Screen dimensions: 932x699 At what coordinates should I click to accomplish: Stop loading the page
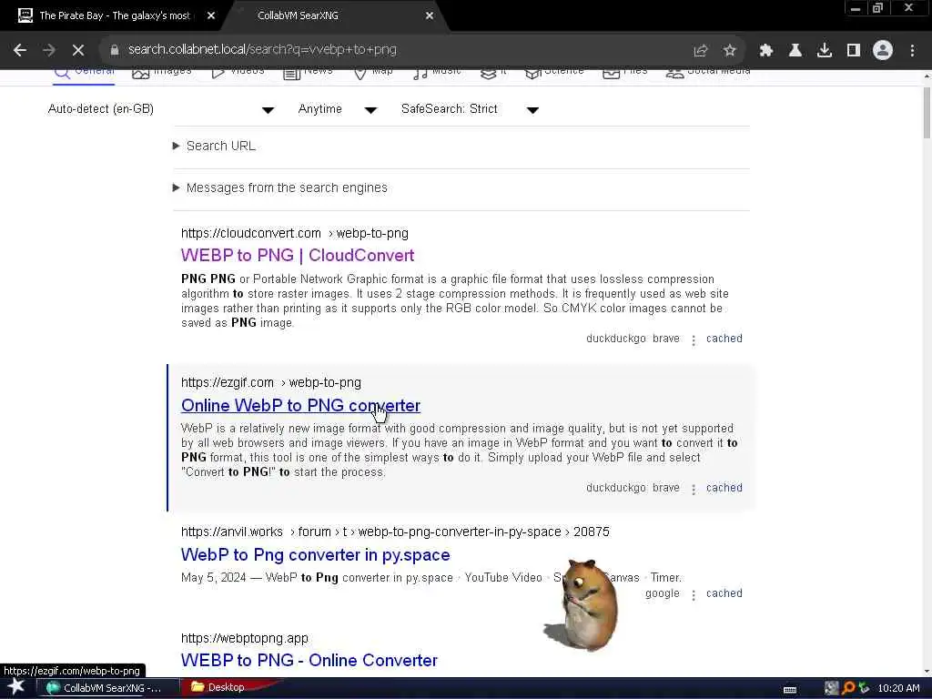[x=78, y=51]
